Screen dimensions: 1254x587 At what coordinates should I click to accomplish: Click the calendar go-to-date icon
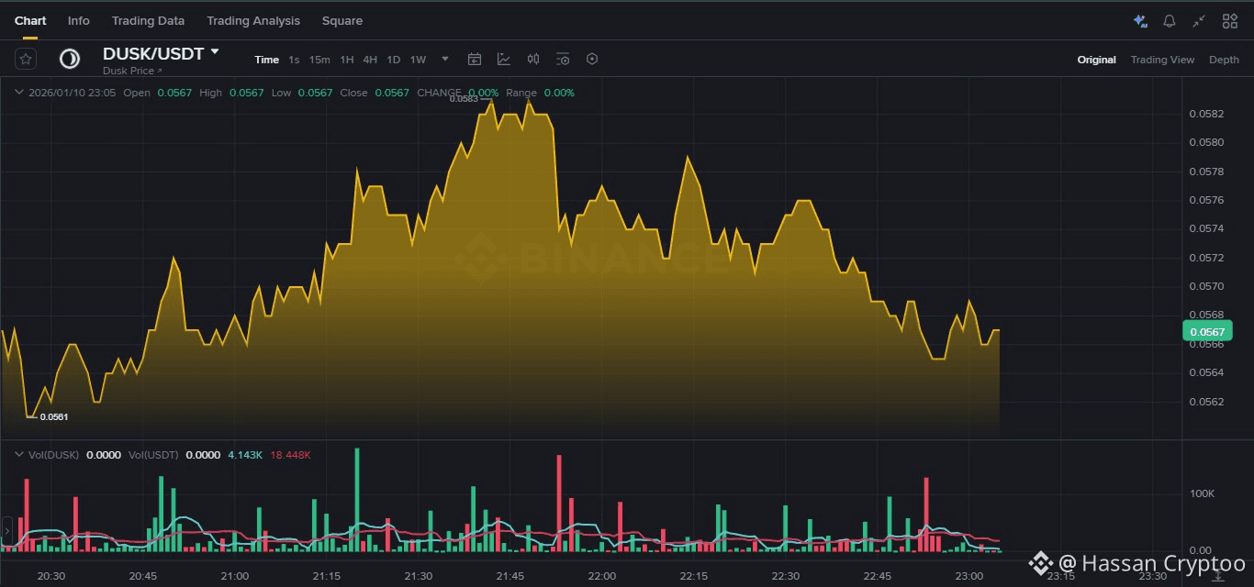click(475, 59)
